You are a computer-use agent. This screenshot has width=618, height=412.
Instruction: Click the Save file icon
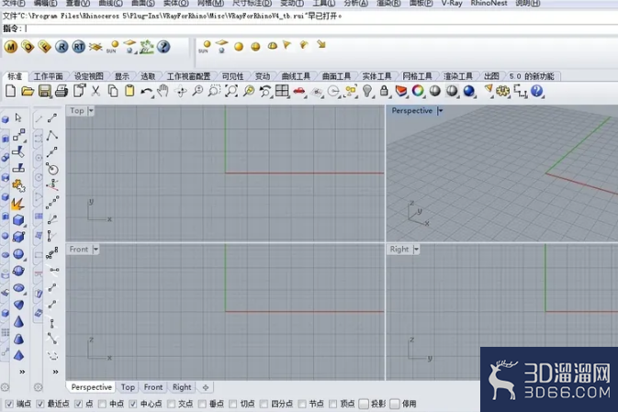point(45,92)
